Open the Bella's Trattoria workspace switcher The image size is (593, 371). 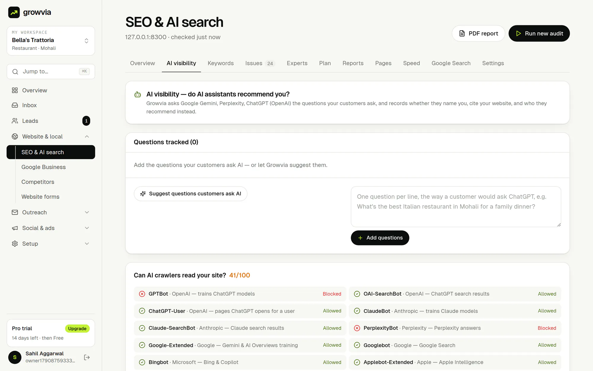[x=51, y=41]
